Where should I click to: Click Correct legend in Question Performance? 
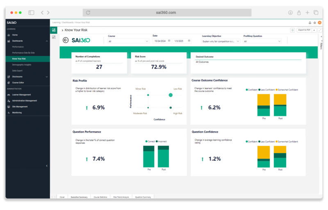[x=150, y=142]
